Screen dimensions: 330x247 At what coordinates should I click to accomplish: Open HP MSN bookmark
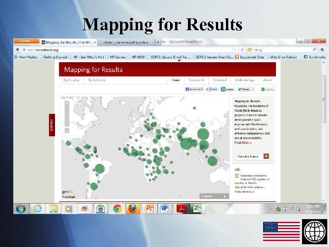tap(136, 57)
